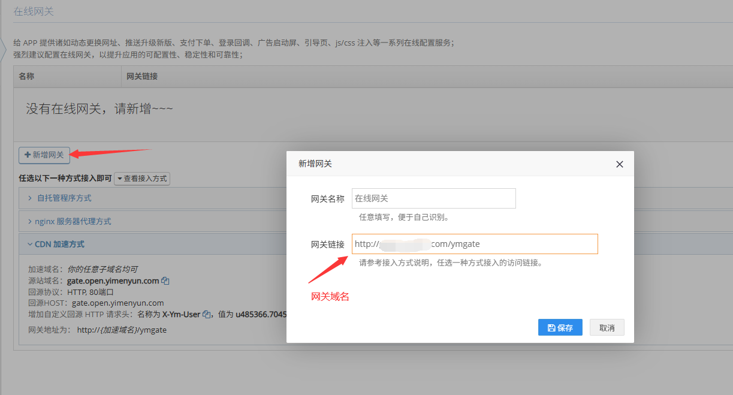Click the 网关名称 label in the dialog
733x395 pixels.
coord(327,199)
